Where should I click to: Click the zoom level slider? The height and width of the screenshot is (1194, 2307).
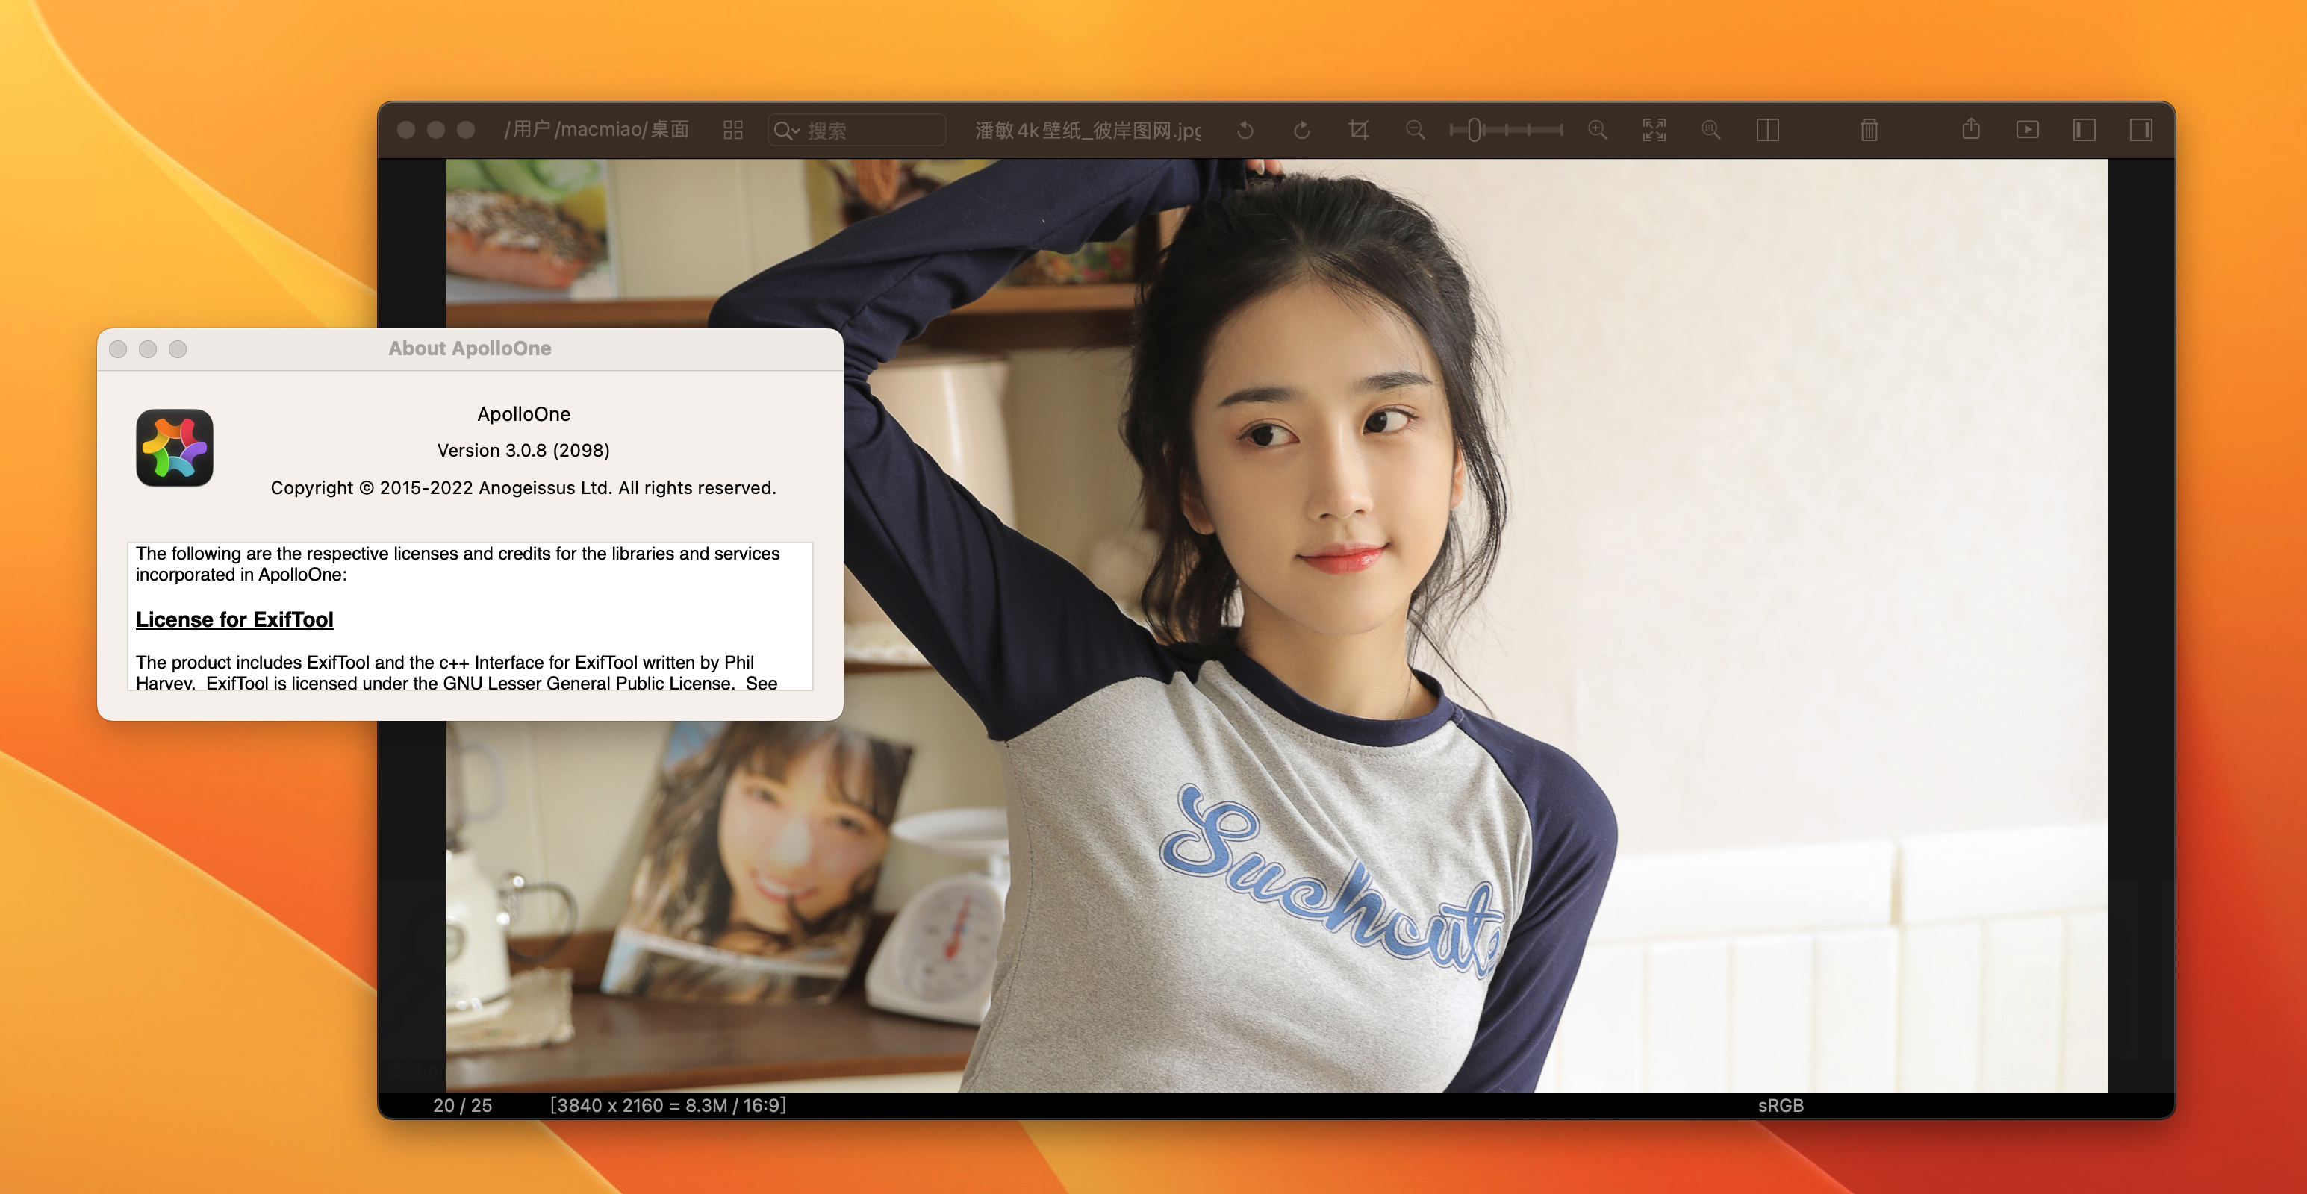click(x=1507, y=131)
